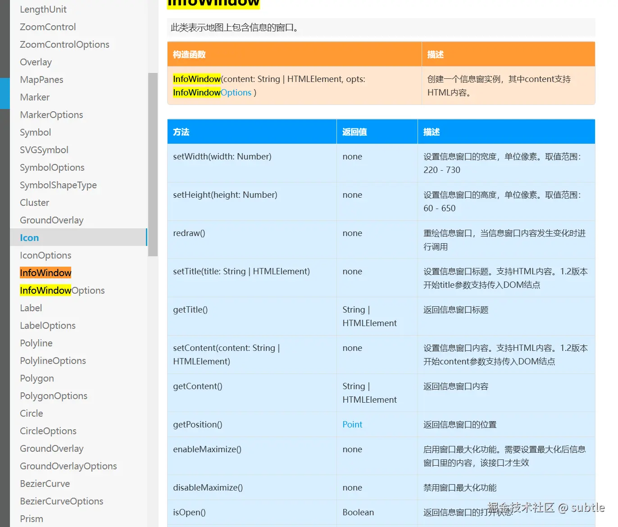Follow the InfoWindowOptions link in constructor

point(212,92)
